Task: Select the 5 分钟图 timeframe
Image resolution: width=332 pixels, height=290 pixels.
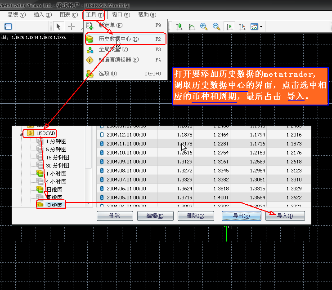Action: [x=56, y=149]
